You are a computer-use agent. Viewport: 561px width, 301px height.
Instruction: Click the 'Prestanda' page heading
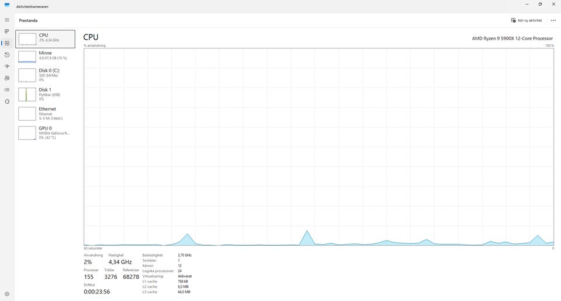[28, 20]
